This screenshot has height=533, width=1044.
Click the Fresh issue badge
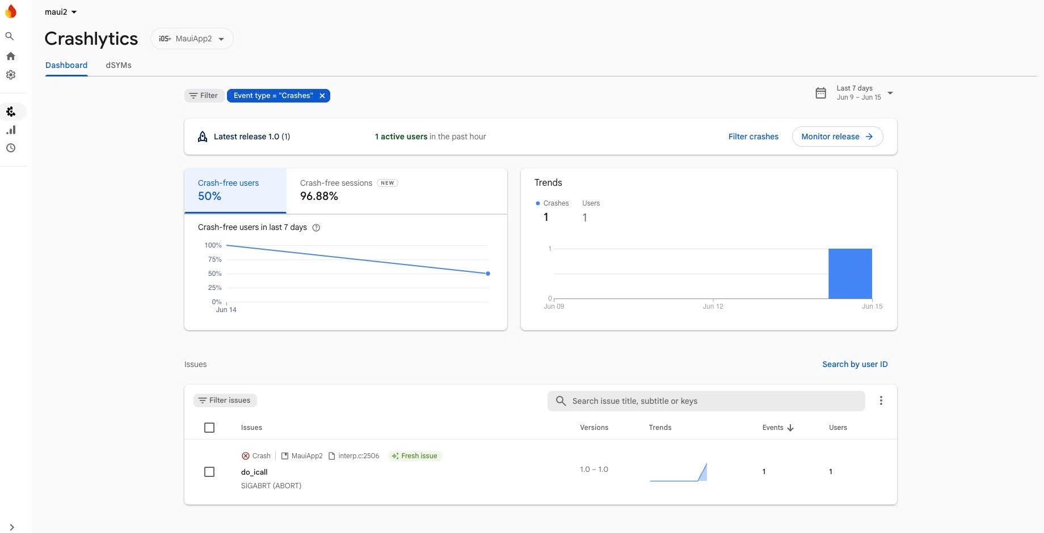coord(415,456)
